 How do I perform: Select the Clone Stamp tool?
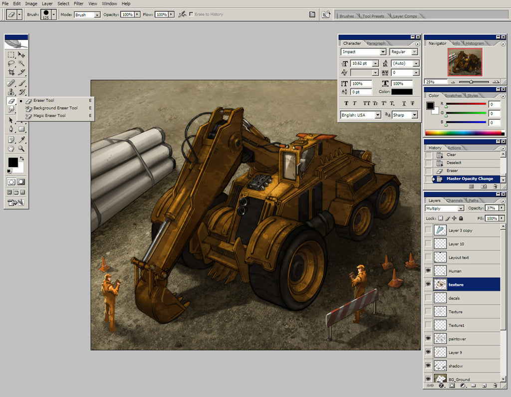click(11, 92)
